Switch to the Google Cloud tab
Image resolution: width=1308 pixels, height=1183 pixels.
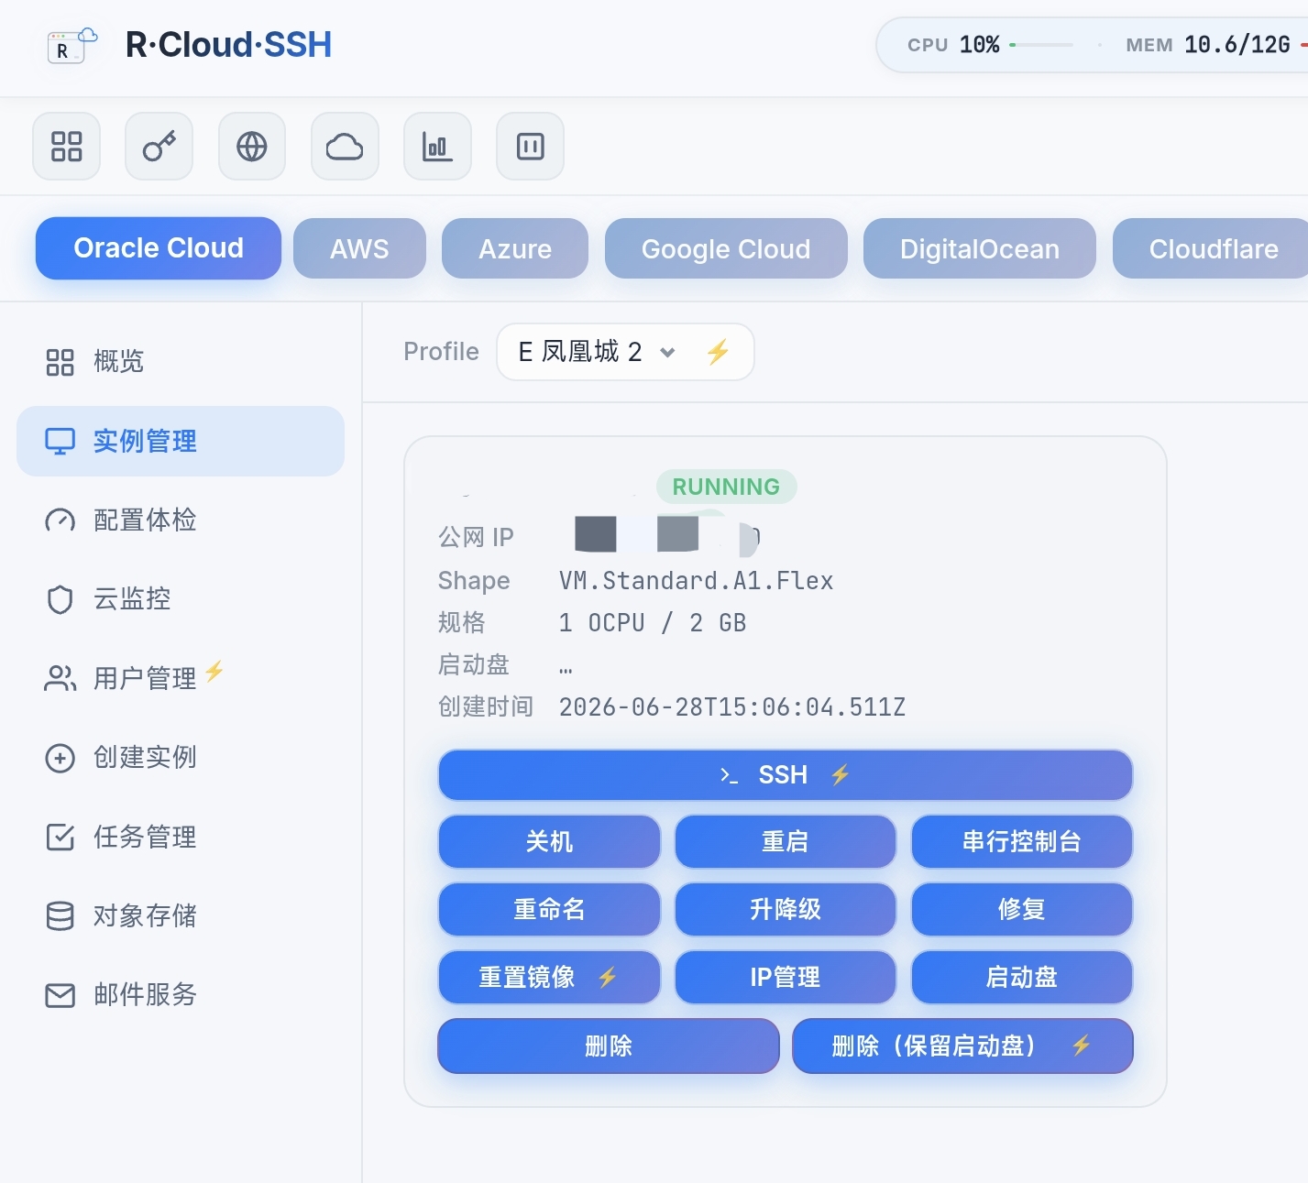click(x=726, y=248)
